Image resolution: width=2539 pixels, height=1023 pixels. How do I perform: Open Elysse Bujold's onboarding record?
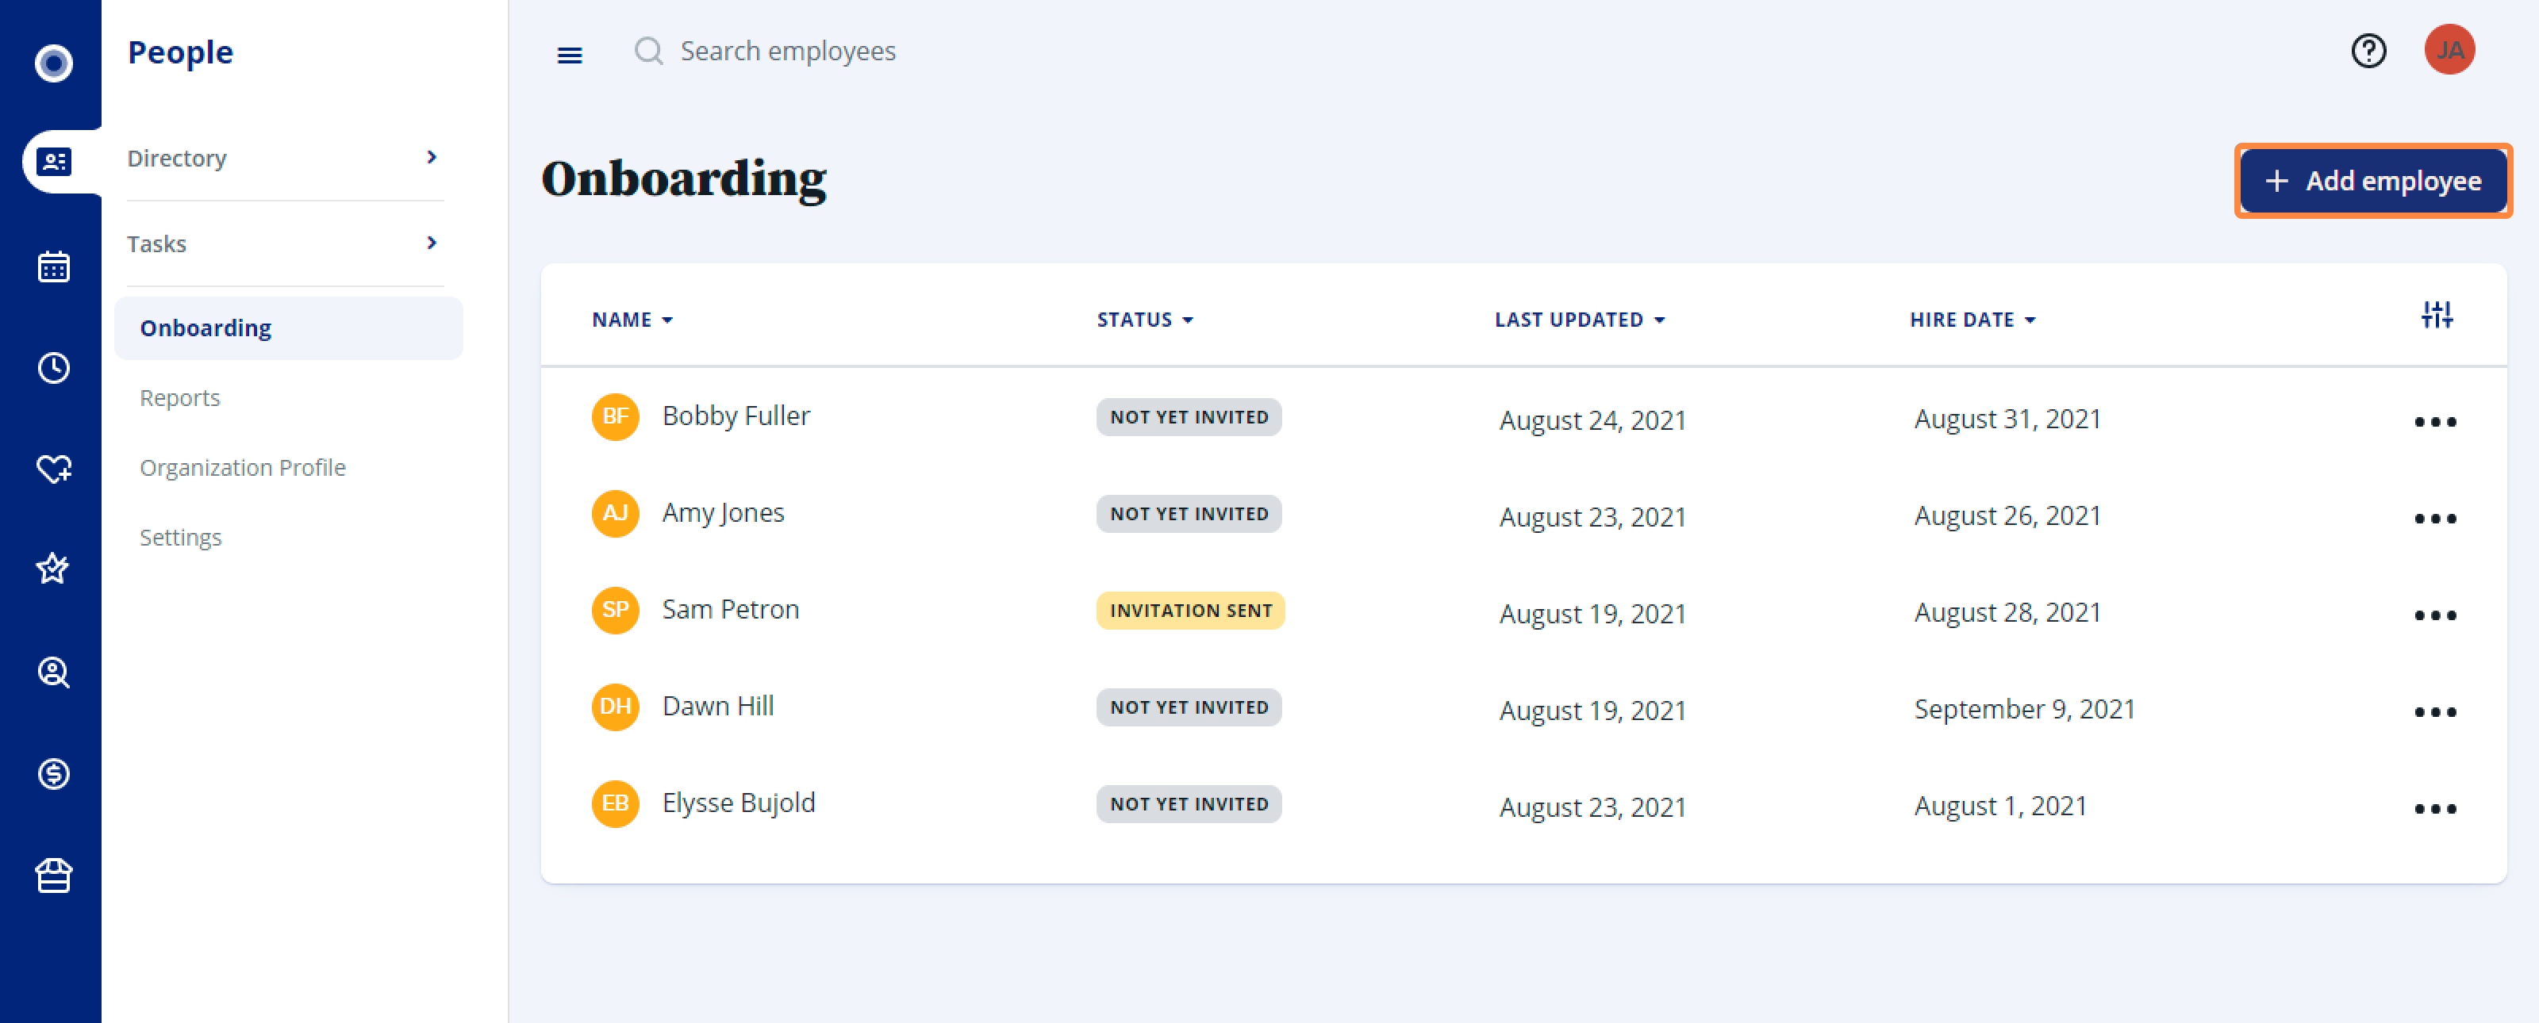pyautogui.click(x=738, y=803)
